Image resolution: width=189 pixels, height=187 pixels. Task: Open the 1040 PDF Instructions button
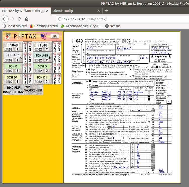pos(13,90)
